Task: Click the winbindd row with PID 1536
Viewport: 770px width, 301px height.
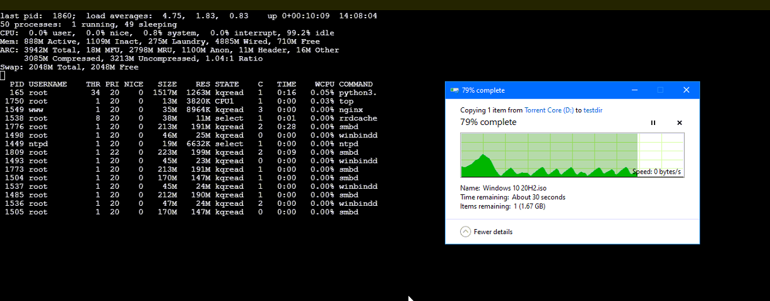Action: pyautogui.click(x=189, y=203)
